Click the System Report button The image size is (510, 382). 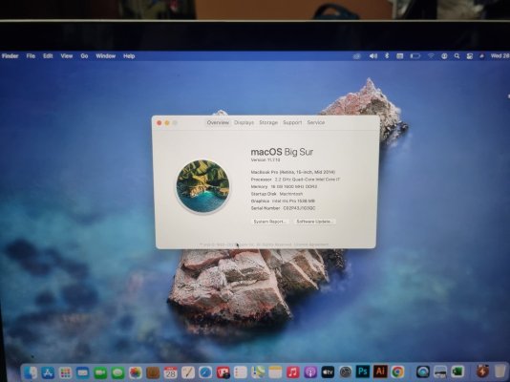click(x=269, y=222)
